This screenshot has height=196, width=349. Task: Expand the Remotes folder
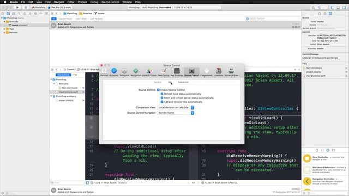(4, 33)
